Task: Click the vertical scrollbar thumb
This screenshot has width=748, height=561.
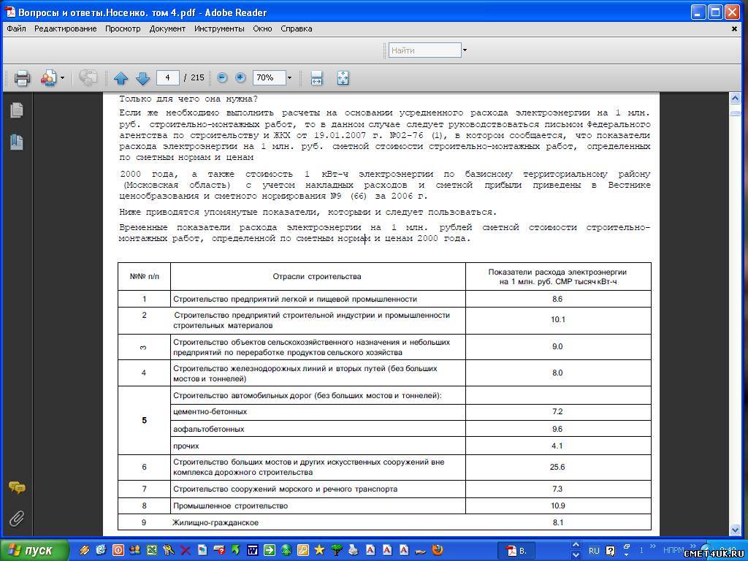Action: (x=735, y=113)
